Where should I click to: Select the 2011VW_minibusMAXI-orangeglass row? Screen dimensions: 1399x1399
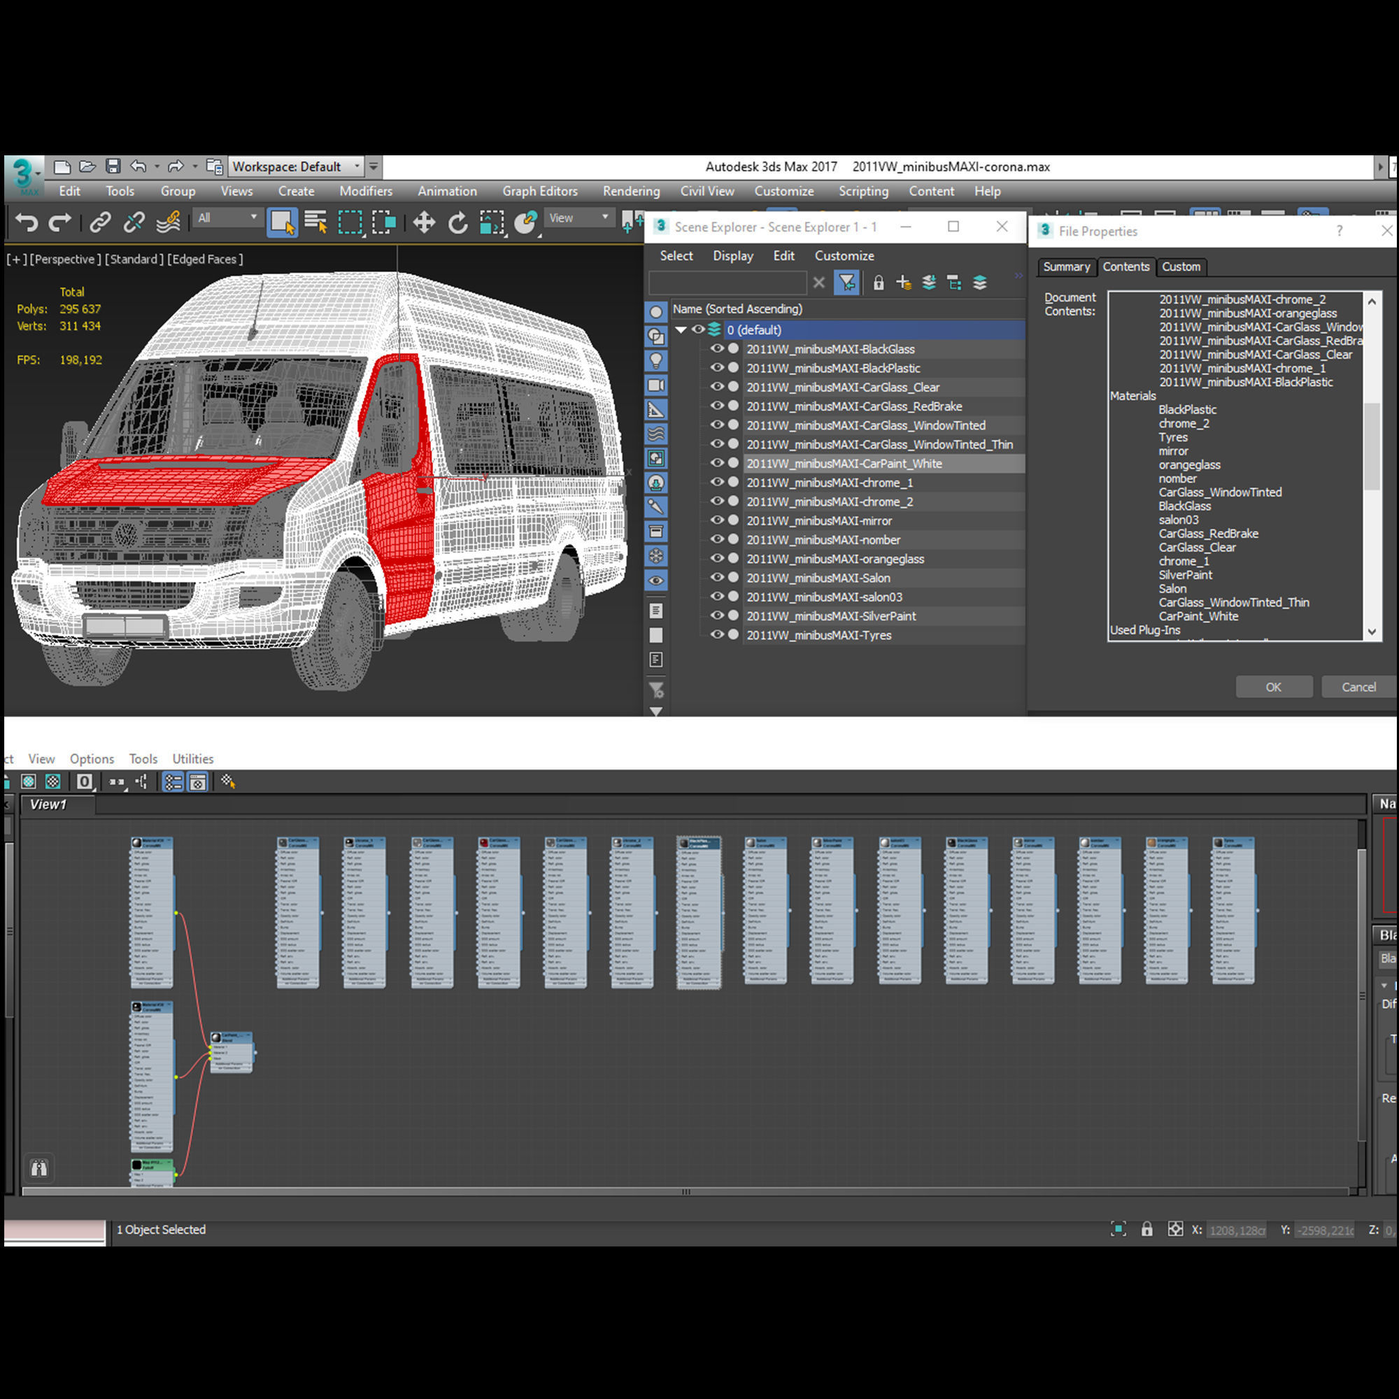[x=883, y=558]
